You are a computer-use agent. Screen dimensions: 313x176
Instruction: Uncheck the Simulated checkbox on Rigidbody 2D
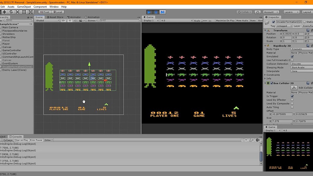(292, 56)
